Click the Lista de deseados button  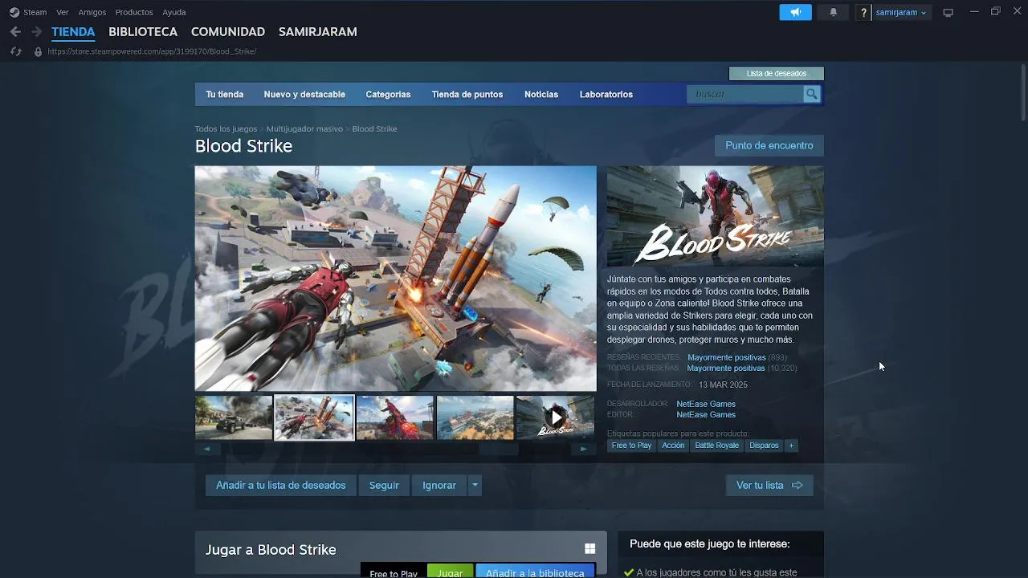click(776, 74)
